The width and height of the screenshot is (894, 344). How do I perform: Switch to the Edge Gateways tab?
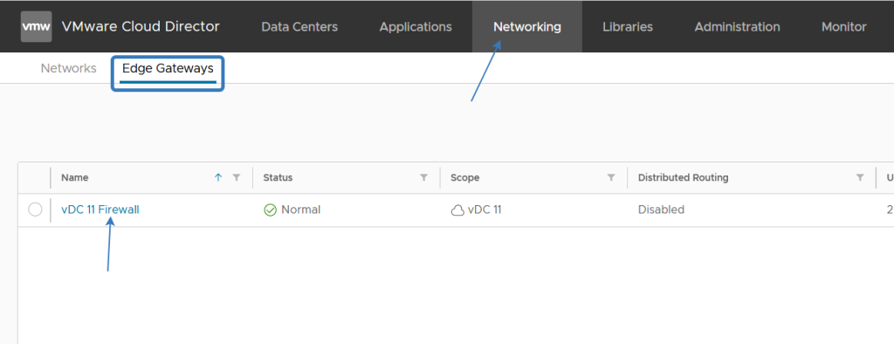[168, 68]
